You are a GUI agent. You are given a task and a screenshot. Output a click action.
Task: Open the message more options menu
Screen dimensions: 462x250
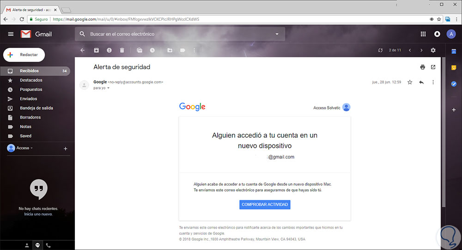(433, 82)
